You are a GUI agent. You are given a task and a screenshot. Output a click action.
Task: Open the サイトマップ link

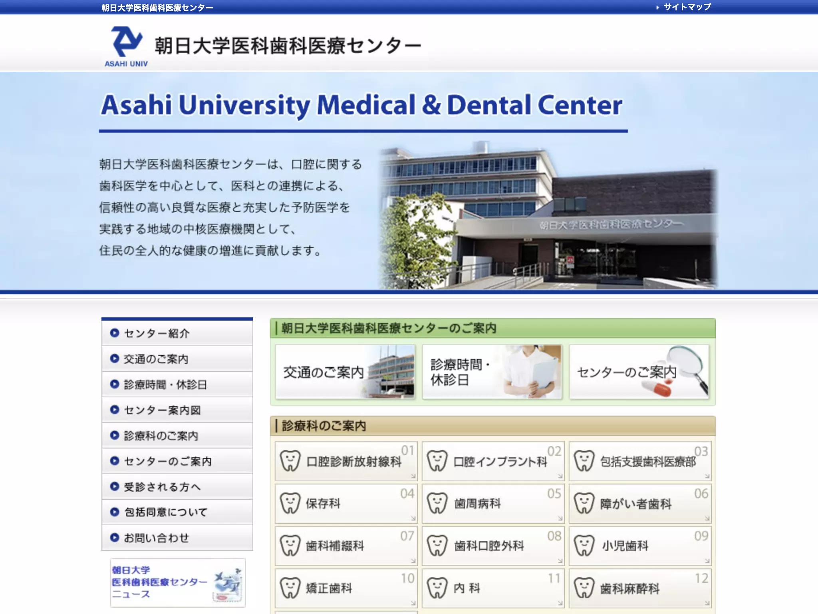click(x=687, y=7)
